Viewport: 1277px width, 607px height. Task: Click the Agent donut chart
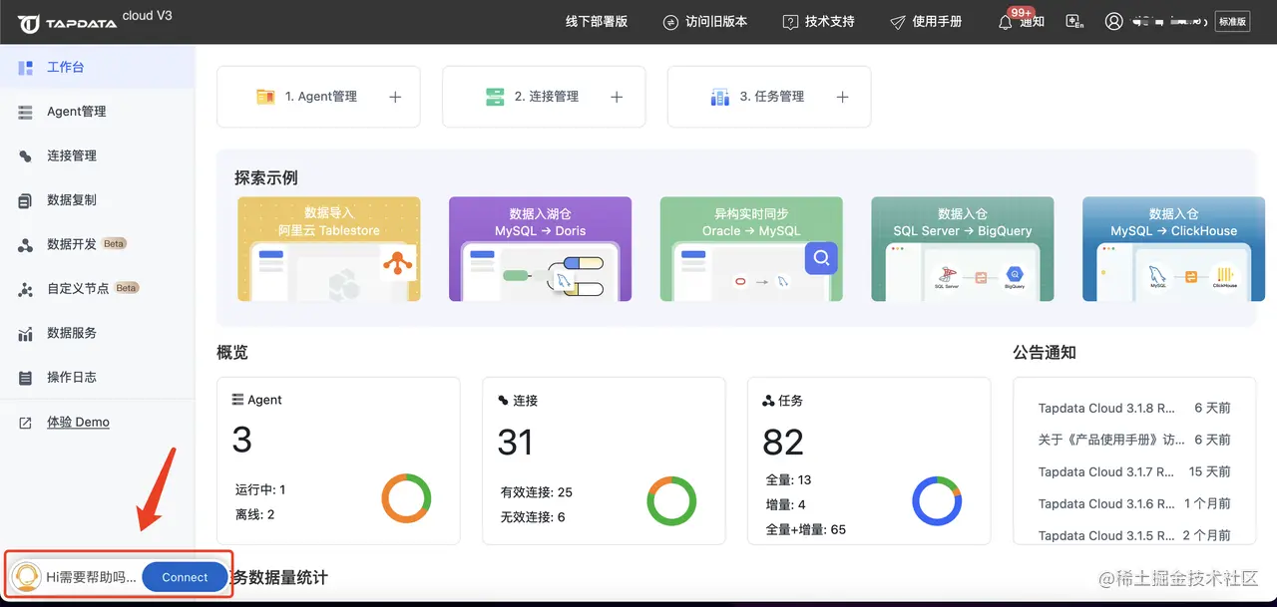click(406, 498)
